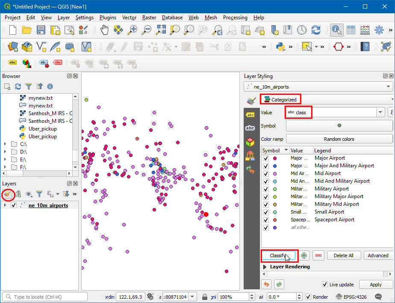Uncheck the Major Airport category checkbox

266,158
